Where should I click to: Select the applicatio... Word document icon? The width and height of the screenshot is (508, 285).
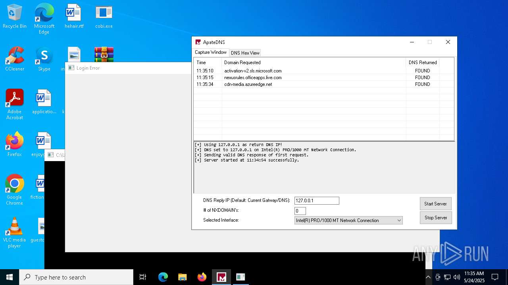pyautogui.click(x=44, y=102)
